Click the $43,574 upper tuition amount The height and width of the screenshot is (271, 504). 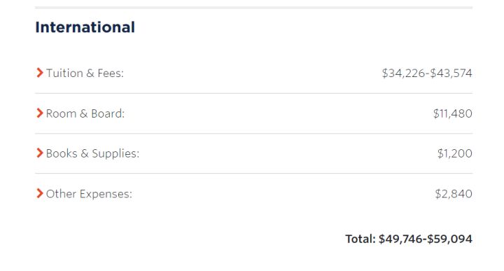tap(451, 74)
